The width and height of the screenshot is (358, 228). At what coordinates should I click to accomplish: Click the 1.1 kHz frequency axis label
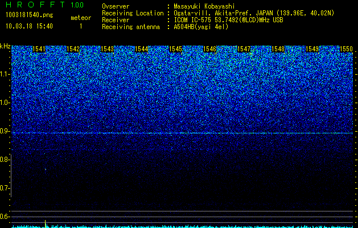pyautogui.click(x=4, y=74)
